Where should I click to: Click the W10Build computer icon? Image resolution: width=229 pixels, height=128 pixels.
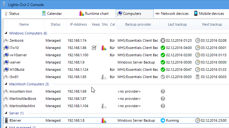click(6, 70)
